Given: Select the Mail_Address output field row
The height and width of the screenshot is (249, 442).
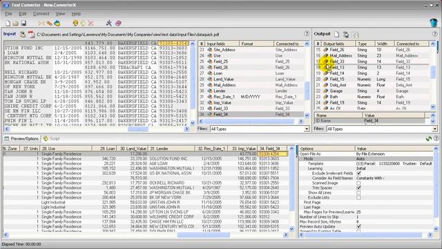Looking at the screenshot, I should point(372,55).
